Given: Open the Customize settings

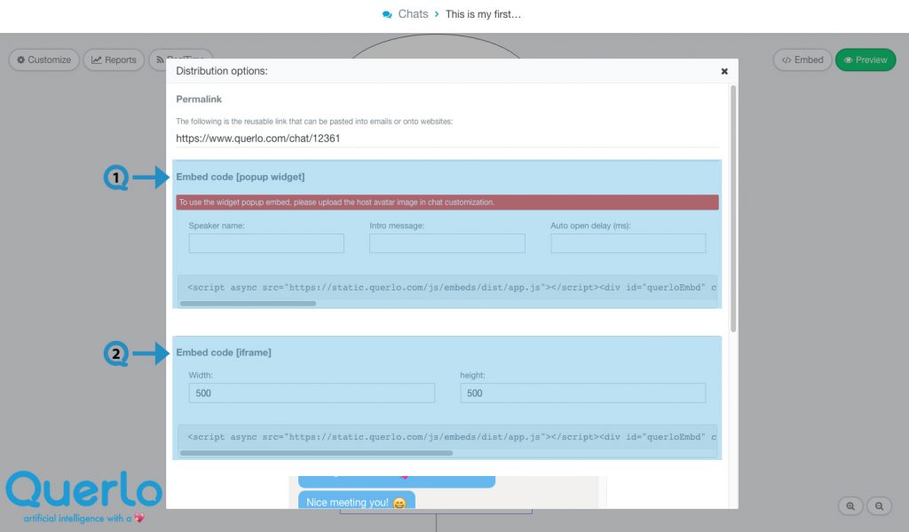Looking at the screenshot, I should 44,60.
